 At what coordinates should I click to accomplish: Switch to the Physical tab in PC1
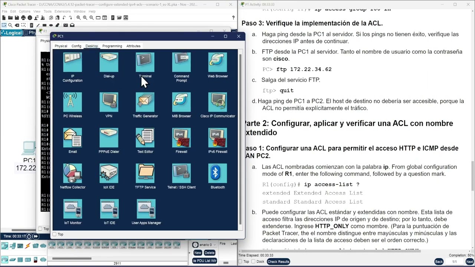[x=61, y=46]
